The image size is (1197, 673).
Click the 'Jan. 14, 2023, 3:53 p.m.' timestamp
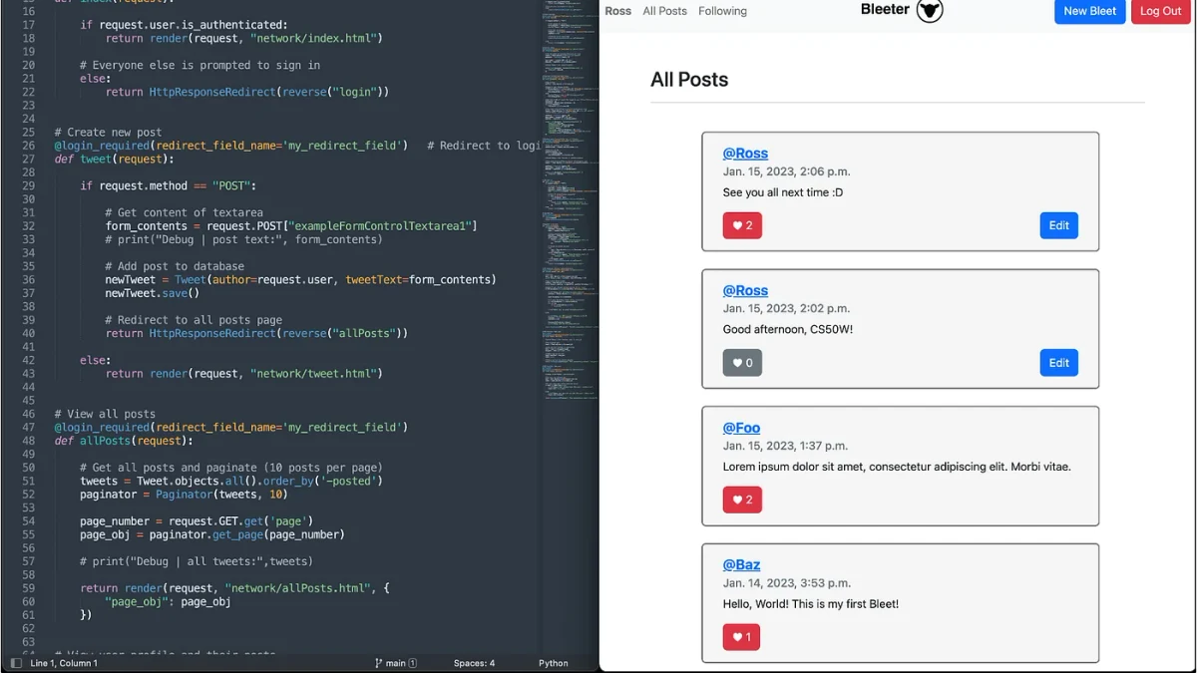787,583
